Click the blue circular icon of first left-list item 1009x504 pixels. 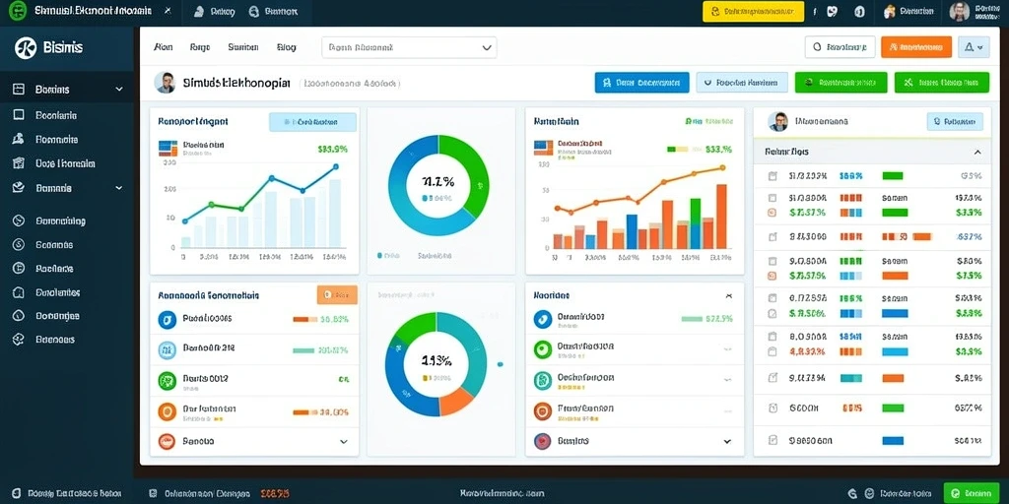167,319
